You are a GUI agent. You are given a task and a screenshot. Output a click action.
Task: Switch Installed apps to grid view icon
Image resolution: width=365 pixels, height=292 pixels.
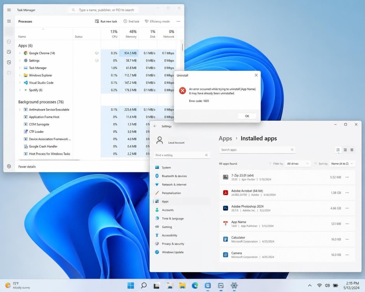pyautogui.click(x=345, y=150)
